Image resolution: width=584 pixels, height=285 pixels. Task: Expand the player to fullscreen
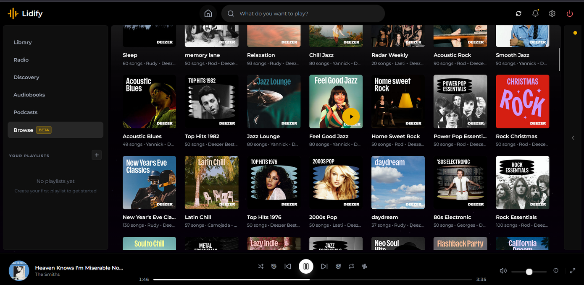coord(573,271)
